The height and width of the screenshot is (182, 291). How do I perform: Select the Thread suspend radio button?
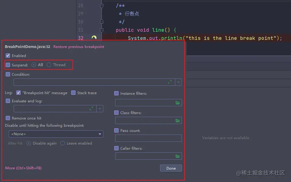[x=49, y=65]
